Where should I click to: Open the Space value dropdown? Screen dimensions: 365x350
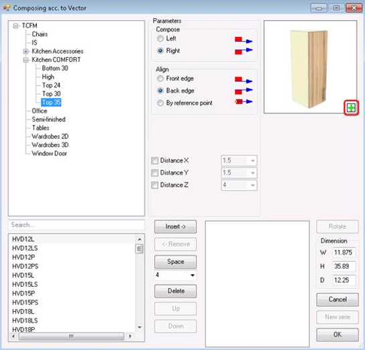click(x=193, y=275)
